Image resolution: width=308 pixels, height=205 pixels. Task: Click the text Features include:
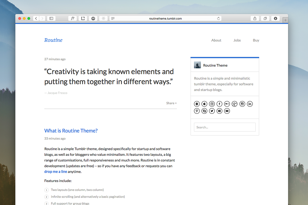coord(58,181)
